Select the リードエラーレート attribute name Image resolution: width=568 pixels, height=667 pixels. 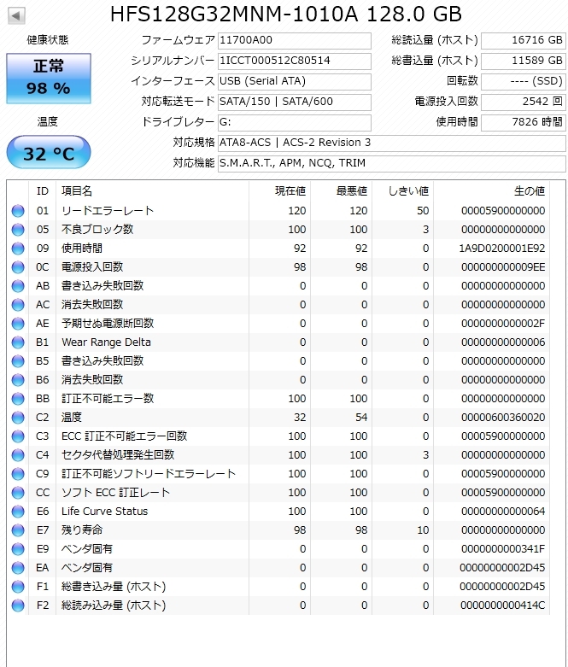[x=108, y=211]
